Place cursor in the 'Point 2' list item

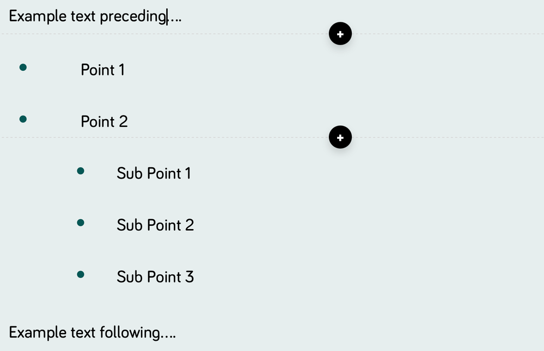tap(104, 121)
